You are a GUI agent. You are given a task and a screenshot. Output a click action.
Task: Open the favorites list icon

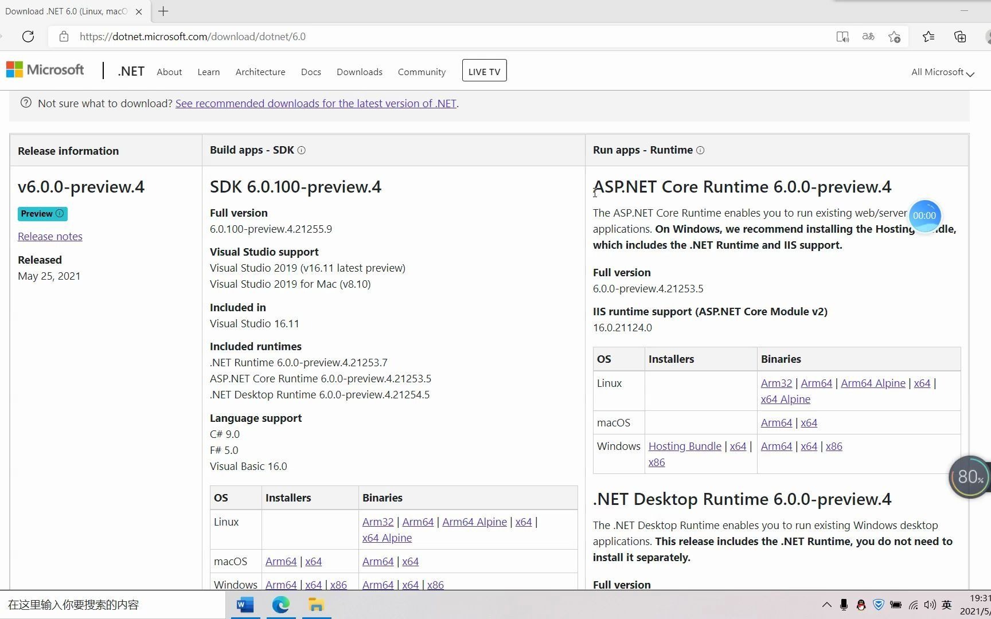928,37
